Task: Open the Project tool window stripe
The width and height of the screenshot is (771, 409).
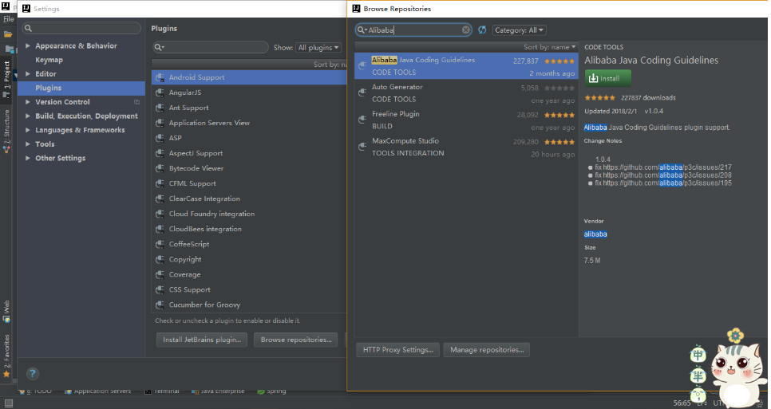Action: coord(7,79)
